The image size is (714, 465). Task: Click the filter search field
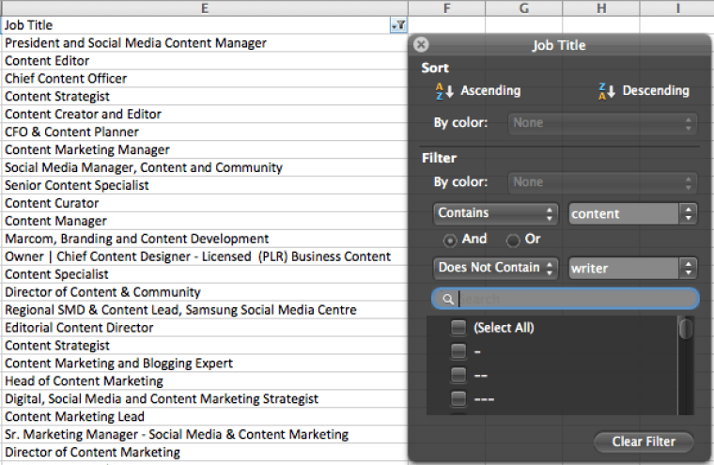point(566,299)
